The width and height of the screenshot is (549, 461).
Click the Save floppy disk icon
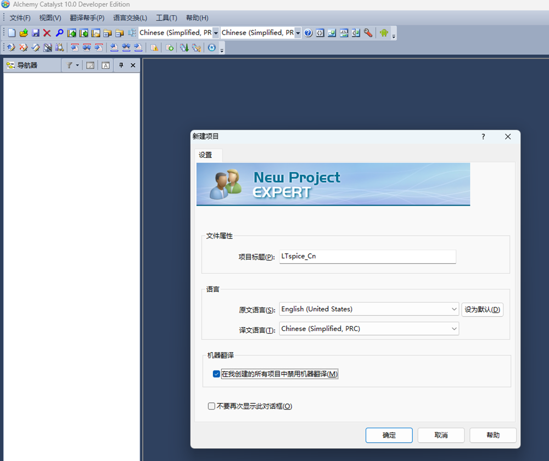[35, 33]
